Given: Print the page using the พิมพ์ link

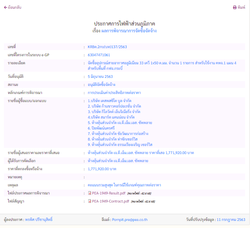Looking at the screenshot, I should coord(241,7).
